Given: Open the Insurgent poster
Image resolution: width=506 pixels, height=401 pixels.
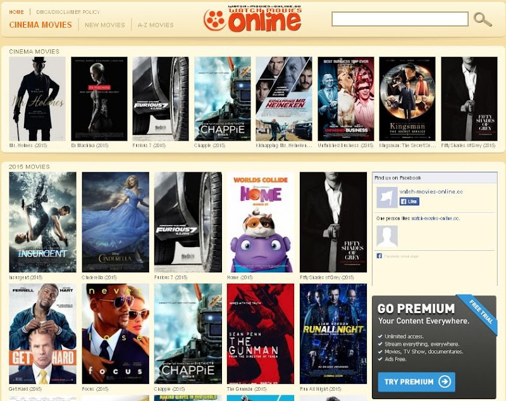Looking at the screenshot, I should click(x=42, y=222).
